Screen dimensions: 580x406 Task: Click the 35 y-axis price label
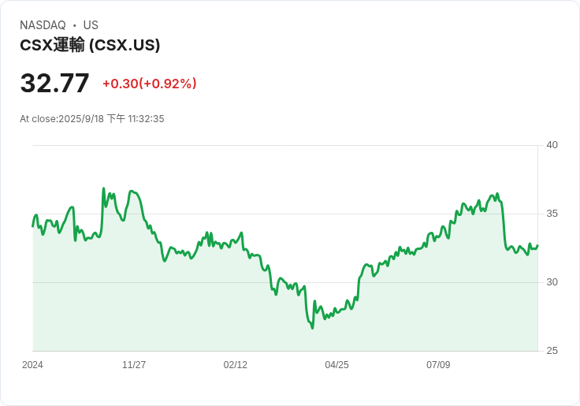pyautogui.click(x=552, y=214)
